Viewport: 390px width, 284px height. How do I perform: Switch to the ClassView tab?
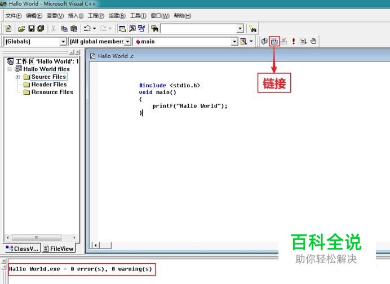[x=23, y=248]
